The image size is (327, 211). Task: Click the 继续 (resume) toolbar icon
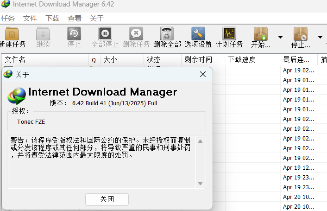pos(43,33)
